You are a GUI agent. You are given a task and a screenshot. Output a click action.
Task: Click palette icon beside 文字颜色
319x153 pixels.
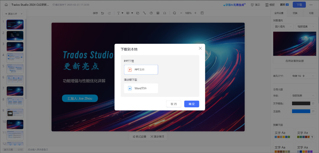(x=313, y=103)
